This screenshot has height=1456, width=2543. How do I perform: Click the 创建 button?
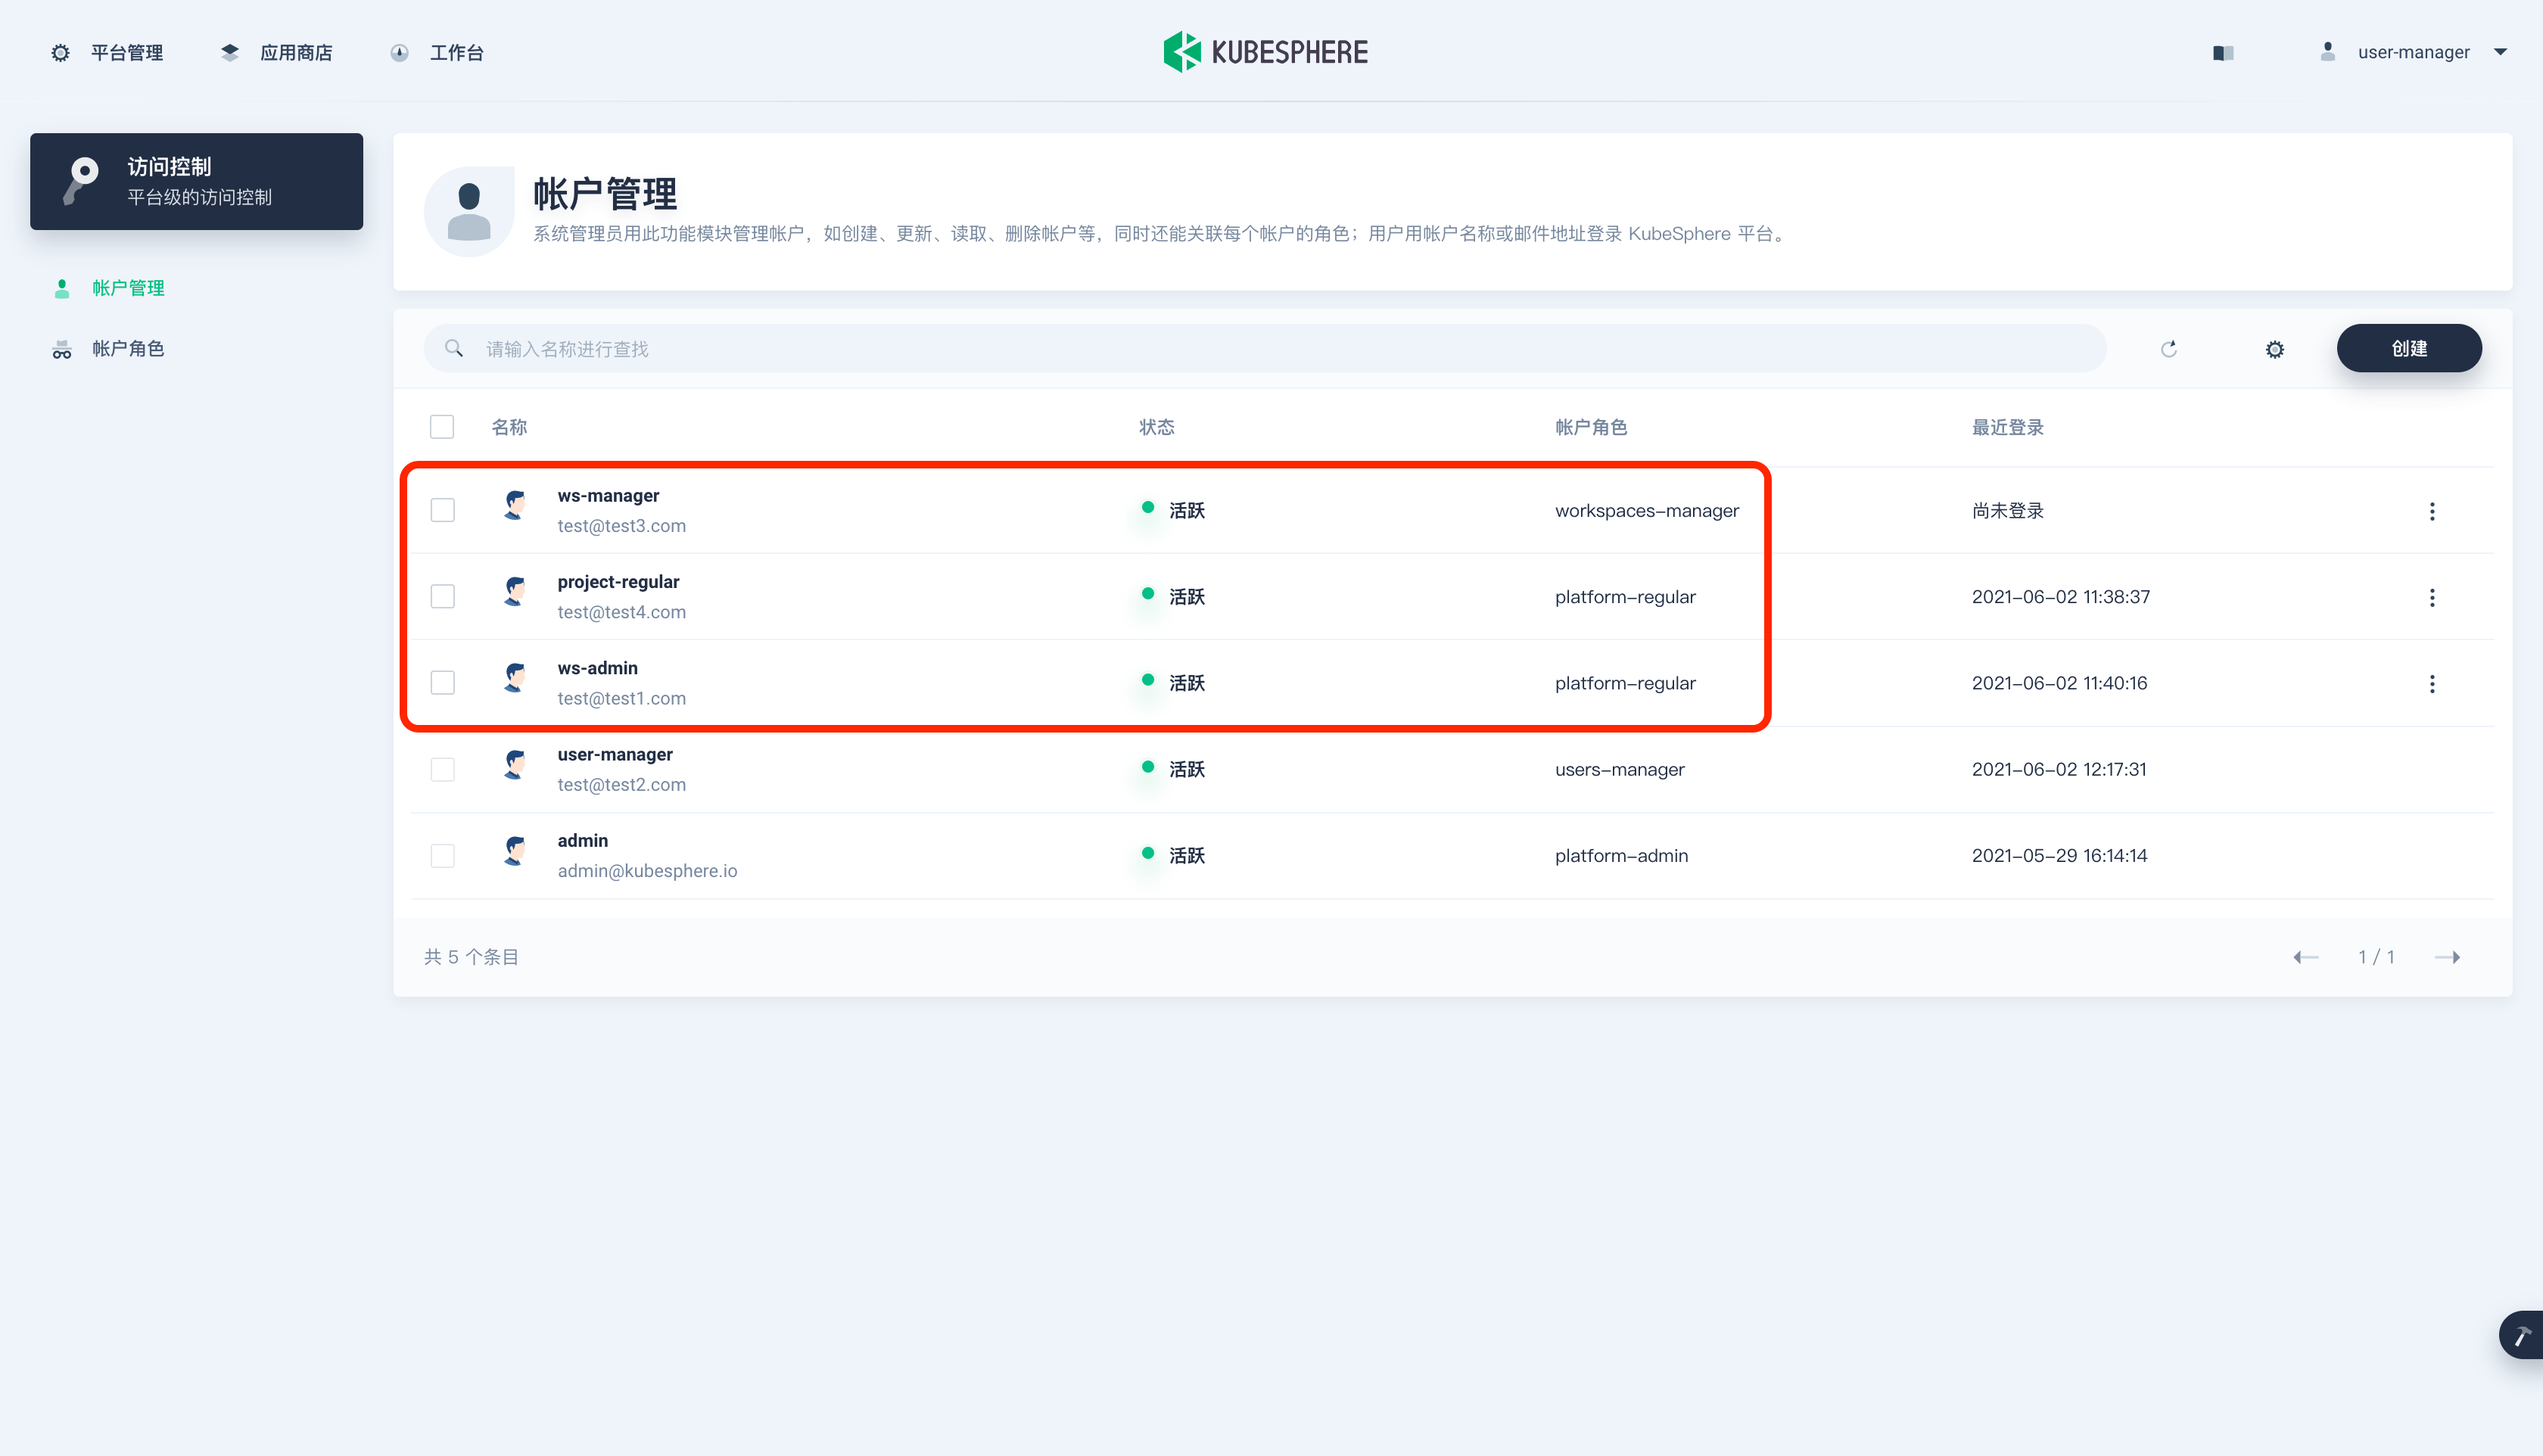(x=2408, y=349)
